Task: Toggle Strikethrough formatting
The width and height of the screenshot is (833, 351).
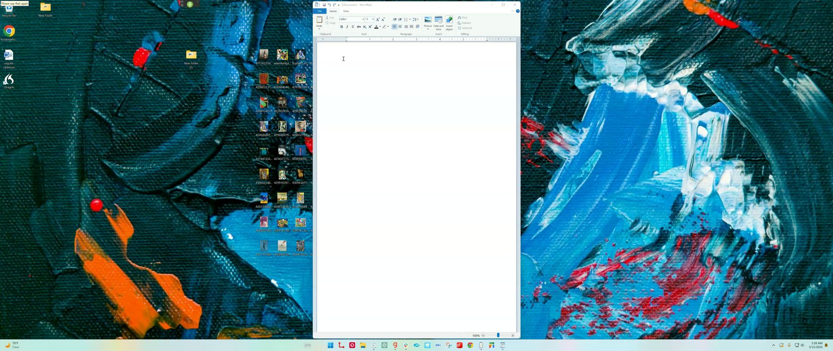Action: (x=359, y=26)
